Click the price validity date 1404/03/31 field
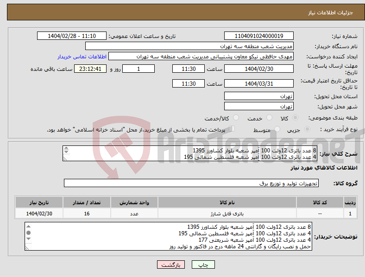 259,83
